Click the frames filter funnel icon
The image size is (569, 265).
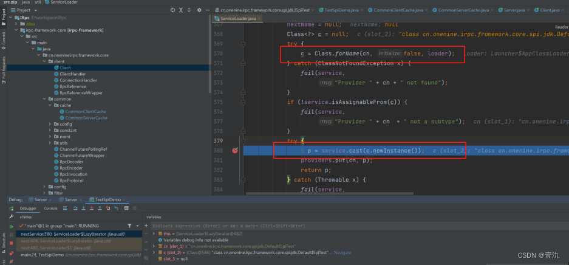point(129,225)
